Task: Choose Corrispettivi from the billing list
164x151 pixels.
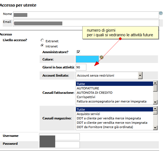Action: pos(86,97)
